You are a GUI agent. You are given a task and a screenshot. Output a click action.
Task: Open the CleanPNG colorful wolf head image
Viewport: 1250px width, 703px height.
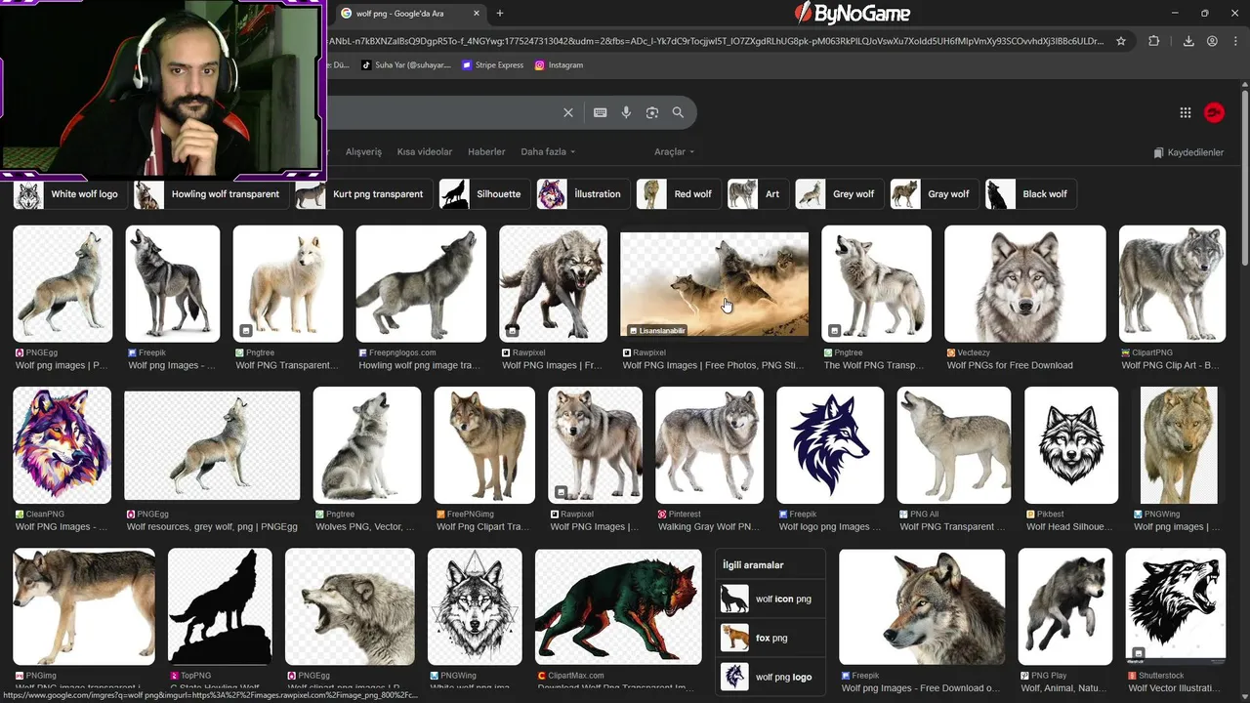[x=62, y=445]
